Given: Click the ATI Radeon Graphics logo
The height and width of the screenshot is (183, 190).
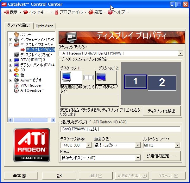Looking at the screenshot, I should tap(32, 145).
